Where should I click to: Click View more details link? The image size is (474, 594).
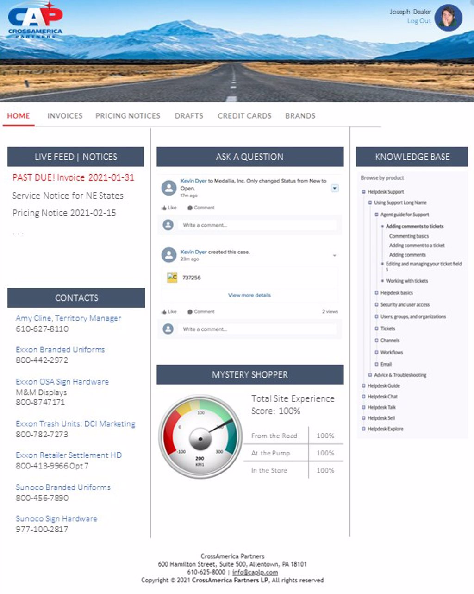tap(249, 295)
